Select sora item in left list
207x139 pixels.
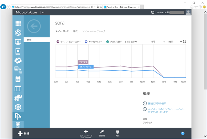click(x=37, y=40)
